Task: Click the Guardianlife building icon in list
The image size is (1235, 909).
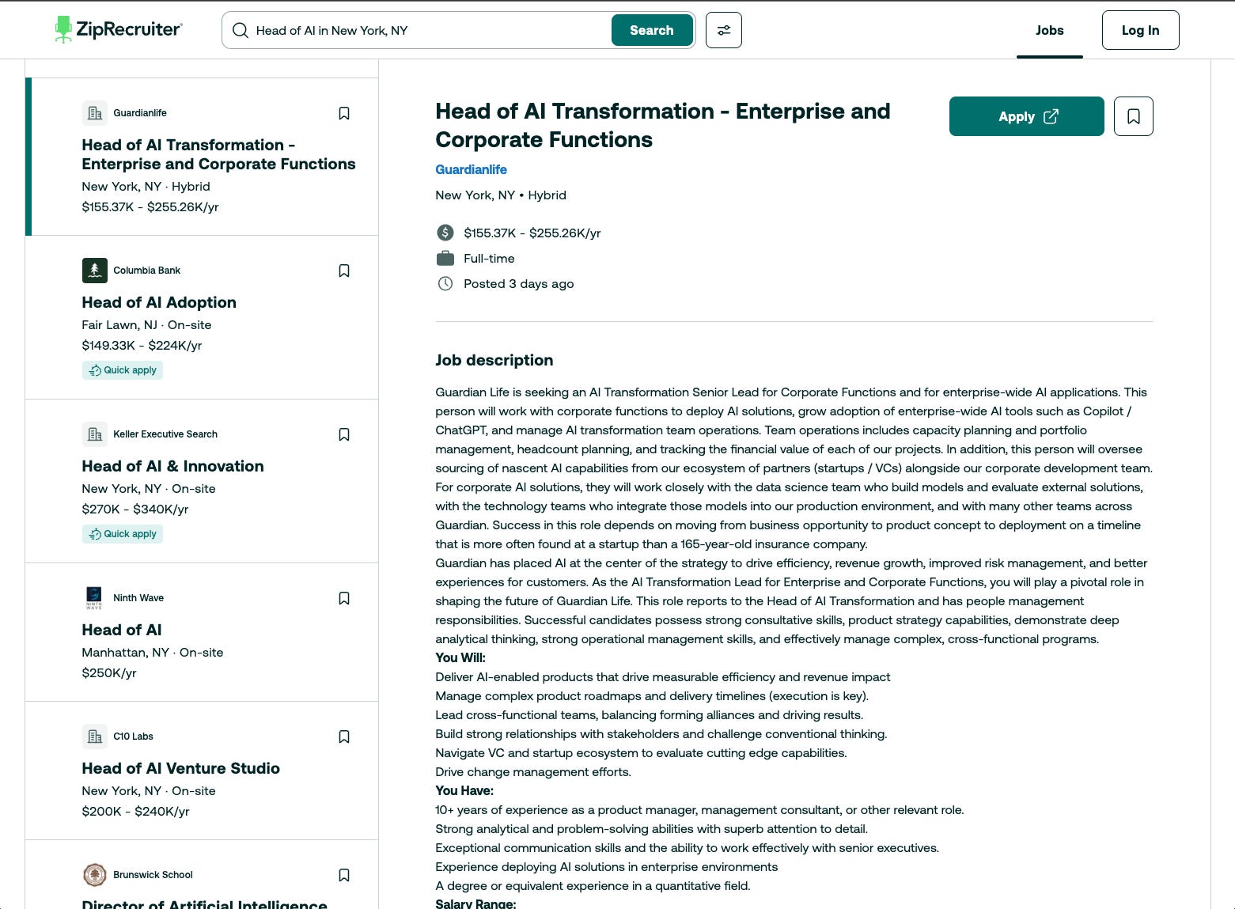Action: (x=95, y=113)
